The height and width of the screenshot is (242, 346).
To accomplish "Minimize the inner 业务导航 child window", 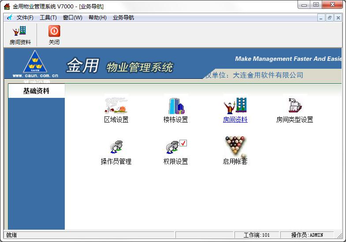I will (321, 18).
